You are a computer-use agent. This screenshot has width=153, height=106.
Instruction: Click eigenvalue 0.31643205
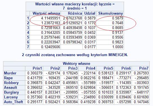pos(50,32)
